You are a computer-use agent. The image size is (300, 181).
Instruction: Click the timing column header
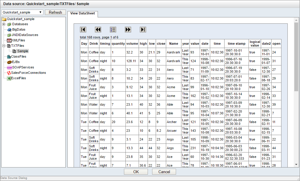pyautogui.click(x=105, y=44)
